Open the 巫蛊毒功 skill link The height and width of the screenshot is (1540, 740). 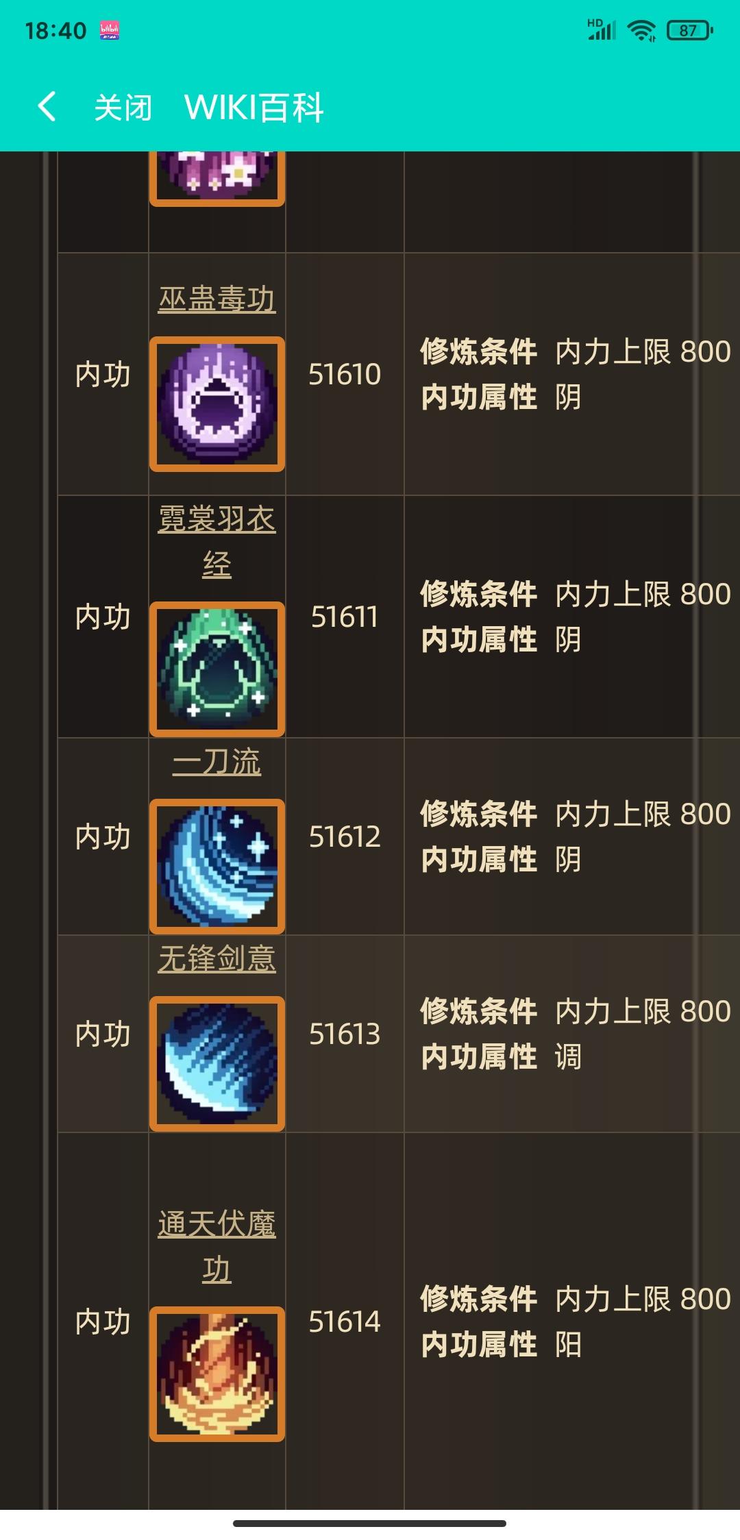[217, 299]
